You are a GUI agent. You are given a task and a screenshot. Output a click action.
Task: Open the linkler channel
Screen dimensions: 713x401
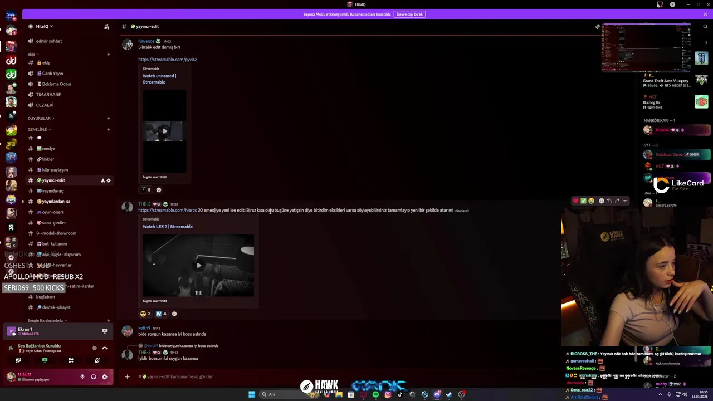48,159
